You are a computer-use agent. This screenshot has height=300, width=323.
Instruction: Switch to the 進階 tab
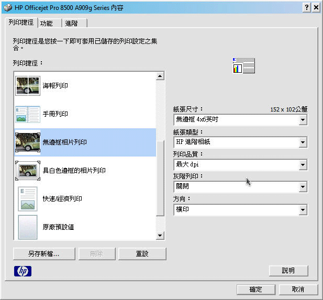74,23
